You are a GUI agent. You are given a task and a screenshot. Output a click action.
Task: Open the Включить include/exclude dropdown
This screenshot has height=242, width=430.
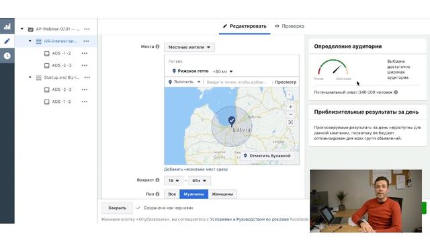point(184,82)
